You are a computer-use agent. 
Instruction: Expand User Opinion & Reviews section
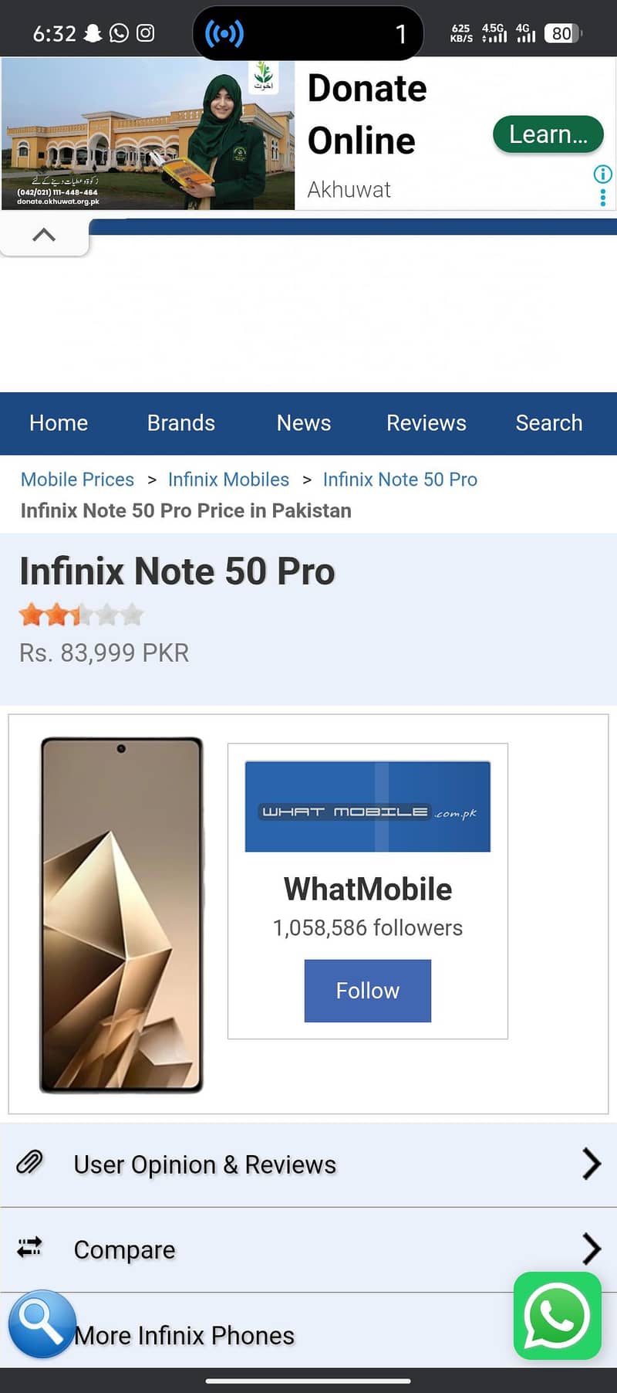(x=590, y=1164)
